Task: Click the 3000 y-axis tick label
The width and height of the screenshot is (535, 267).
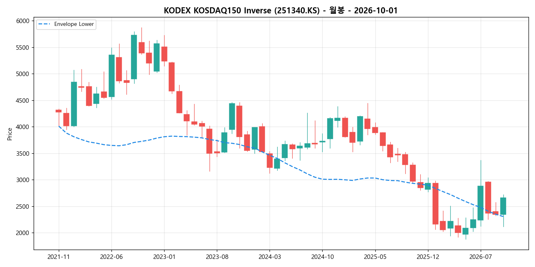Action: (23, 180)
